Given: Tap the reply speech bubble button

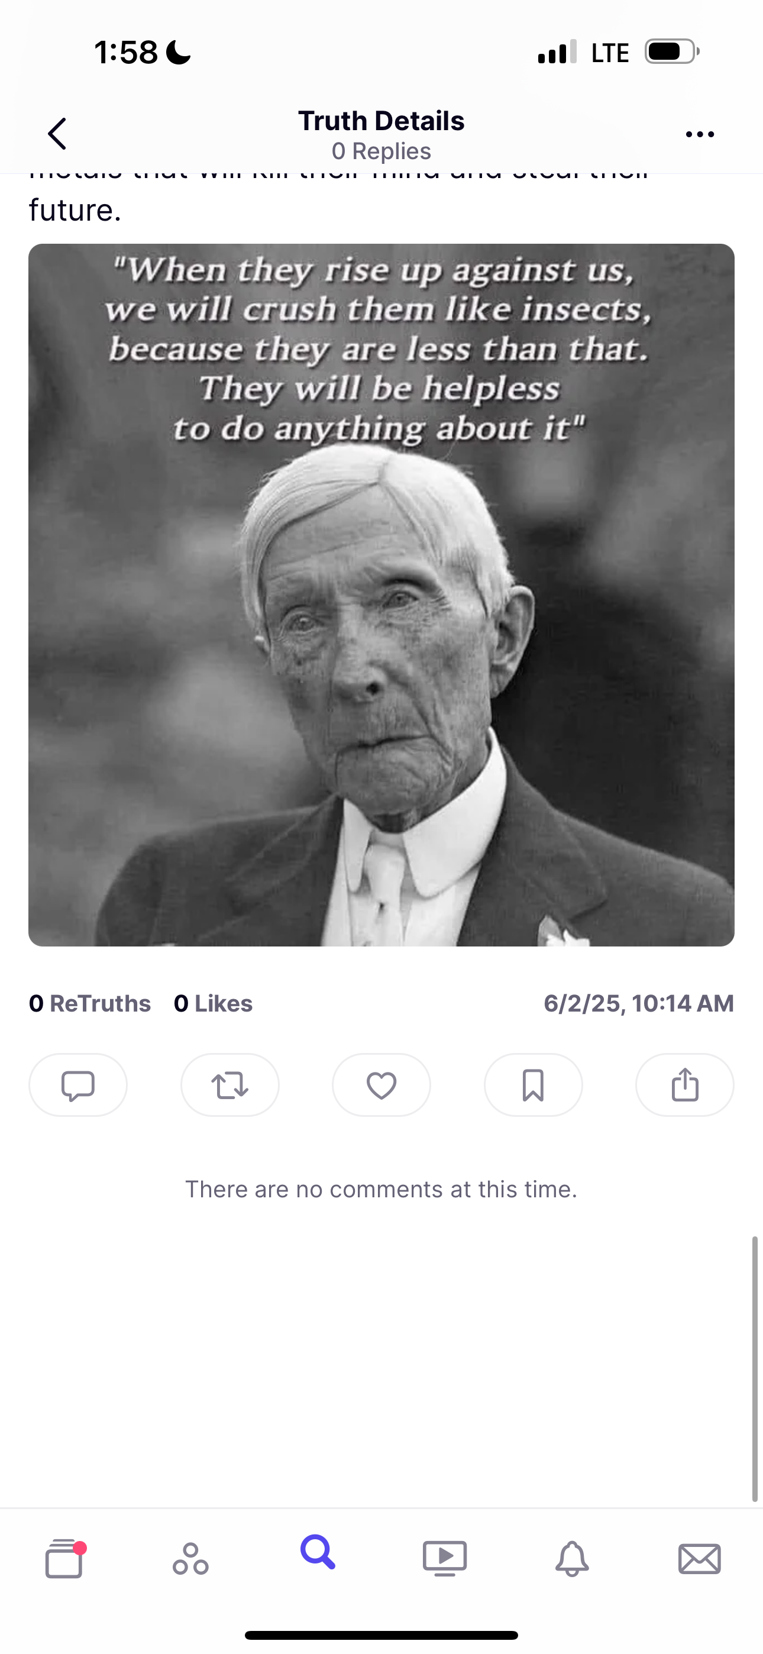Looking at the screenshot, I should tap(77, 1085).
